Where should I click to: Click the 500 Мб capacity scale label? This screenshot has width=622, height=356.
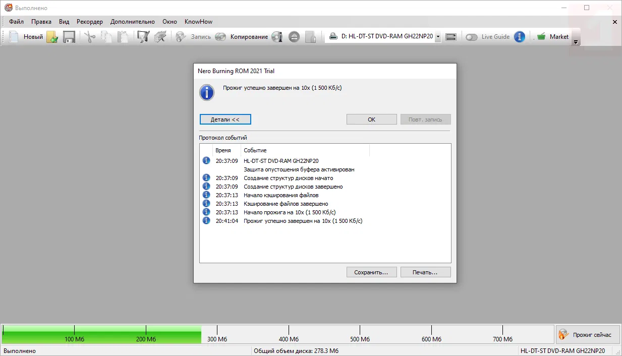(360, 339)
